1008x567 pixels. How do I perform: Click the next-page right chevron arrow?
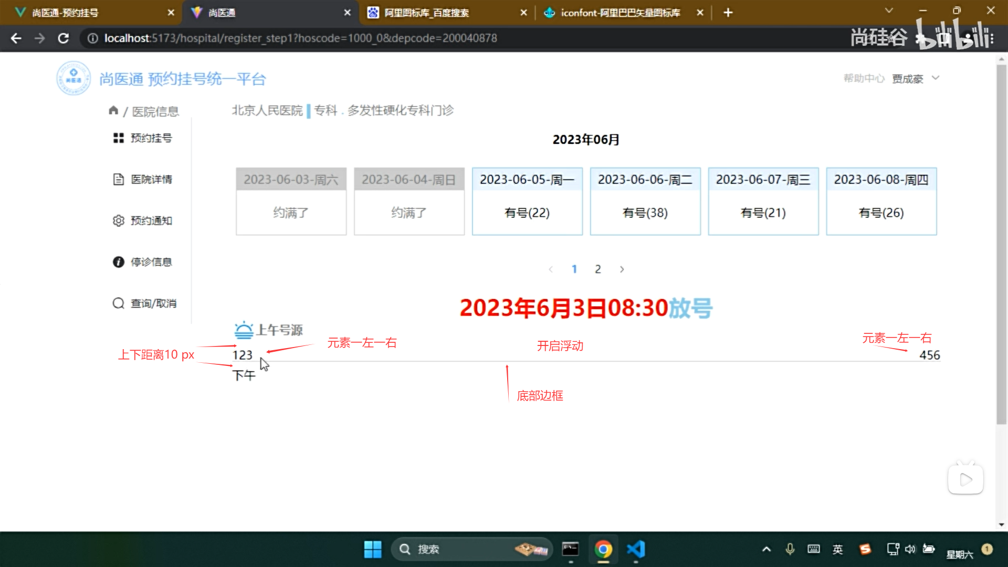[x=622, y=269]
